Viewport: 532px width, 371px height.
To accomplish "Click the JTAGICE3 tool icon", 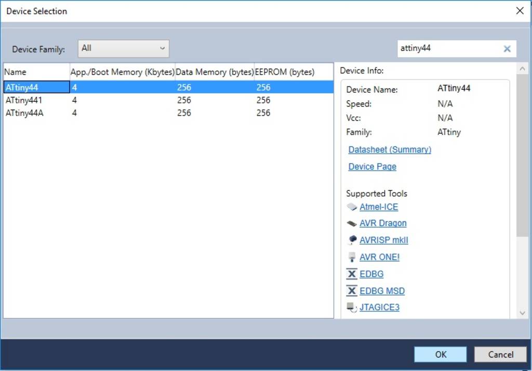I will tap(352, 307).
